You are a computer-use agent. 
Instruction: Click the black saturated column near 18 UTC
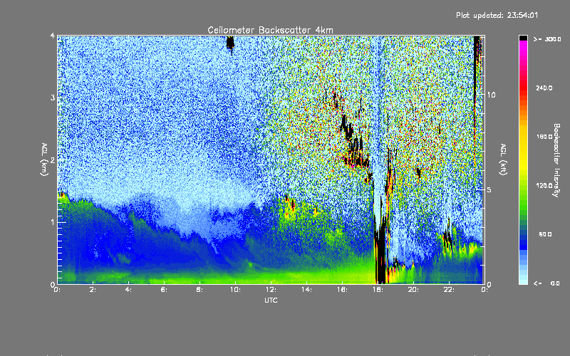(x=380, y=254)
